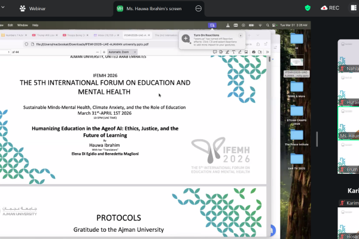Toggle the Zoom view layout icon
This screenshot has height=239, width=359.
point(354,8)
